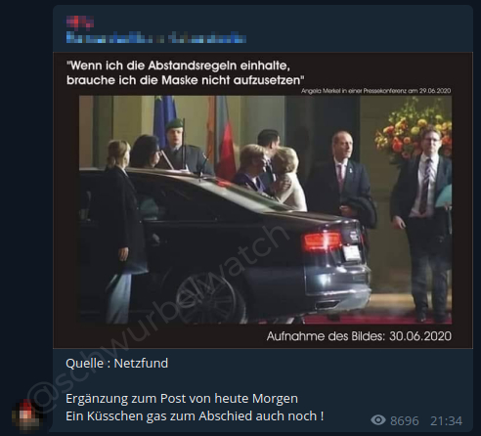Screen dimensions: 481x436
Task: Open the blurred forwarded-from name line
Action: coord(156,38)
